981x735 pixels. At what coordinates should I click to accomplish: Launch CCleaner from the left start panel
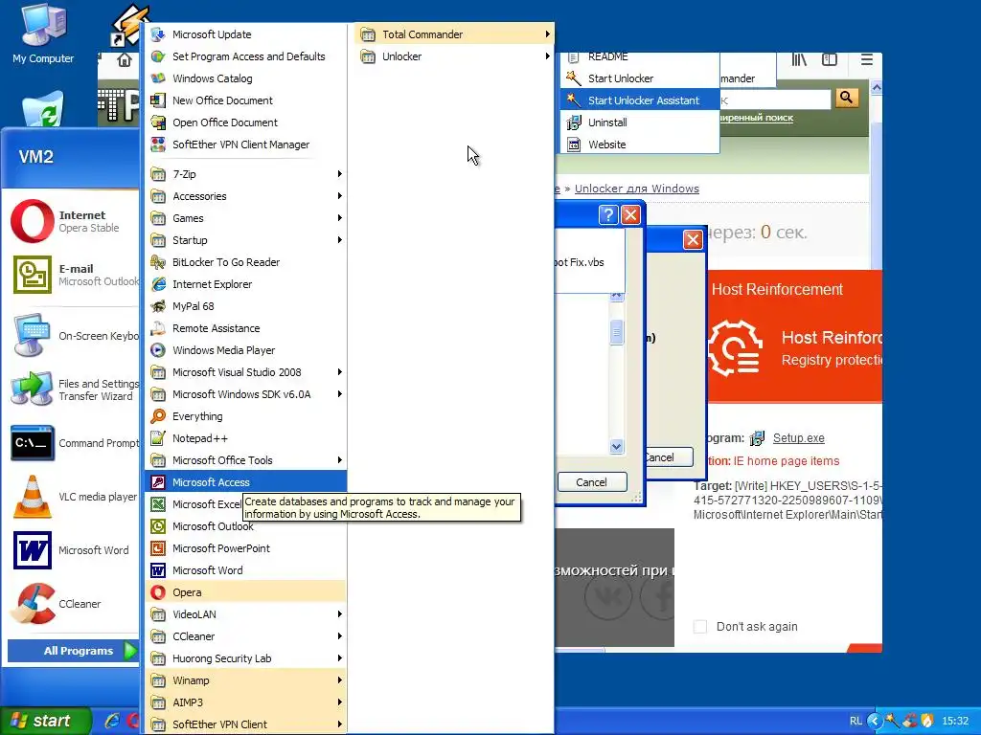[73, 604]
